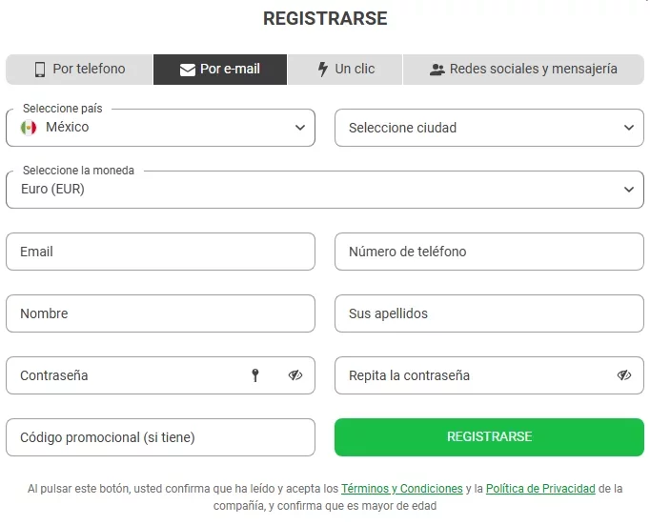The width and height of the screenshot is (650, 525).
Task: Select the Código promocional input field
Action: click(x=160, y=437)
